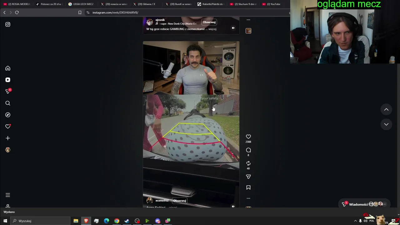Open Brave browser taskbar icon
Image resolution: width=400 pixels, height=225 pixels.
[x=86, y=221]
